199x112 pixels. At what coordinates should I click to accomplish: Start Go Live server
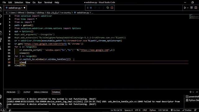pos(175,110)
